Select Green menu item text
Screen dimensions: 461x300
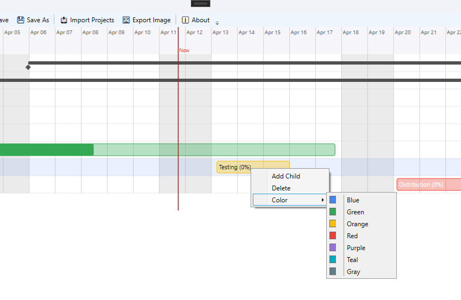point(355,212)
